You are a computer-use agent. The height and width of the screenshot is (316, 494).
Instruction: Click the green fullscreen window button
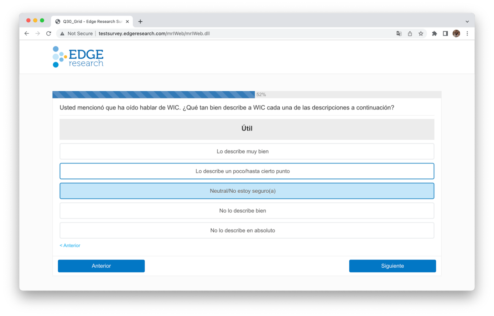coord(42,21)
